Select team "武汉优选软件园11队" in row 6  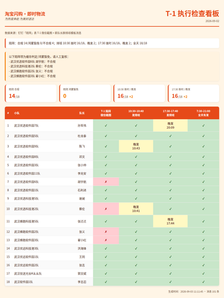point(27,173)
